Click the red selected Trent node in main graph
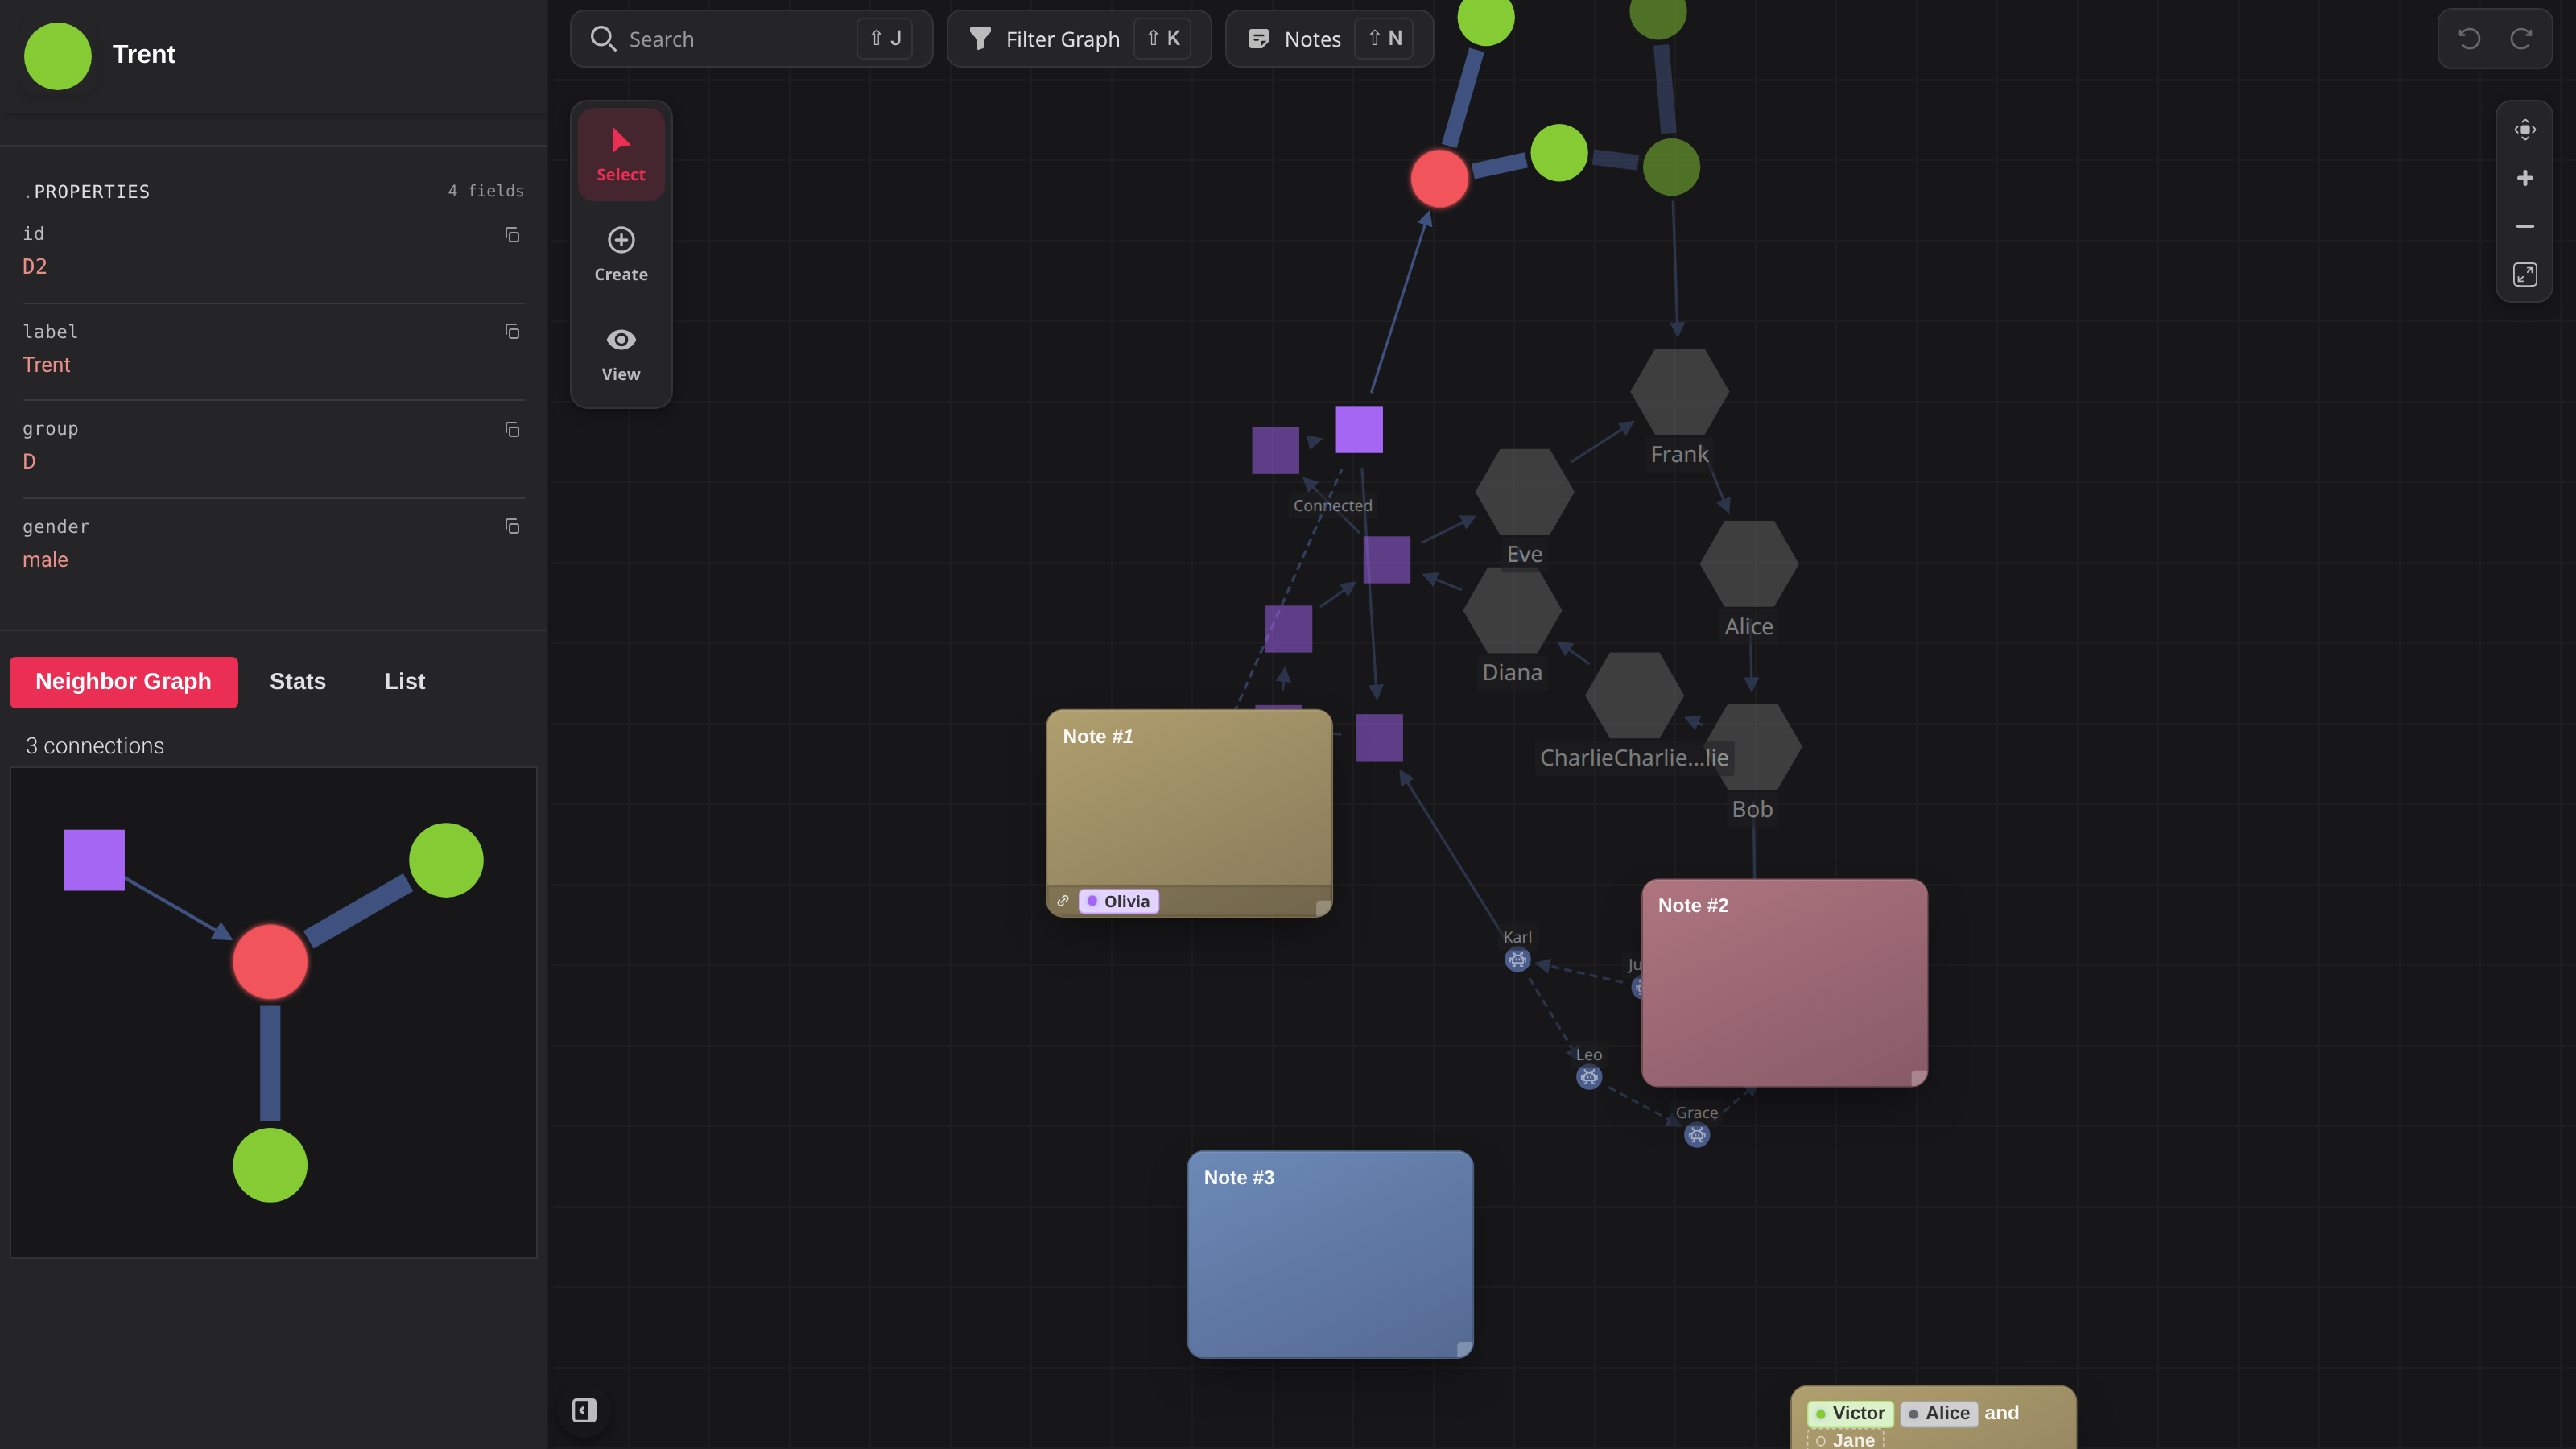The width and height of the screenshot is (2576, 1449). 1439,179
